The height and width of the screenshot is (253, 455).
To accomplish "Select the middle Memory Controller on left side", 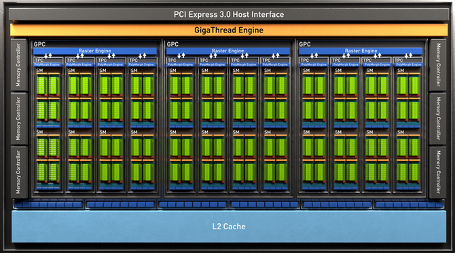I will coord(19,119).
